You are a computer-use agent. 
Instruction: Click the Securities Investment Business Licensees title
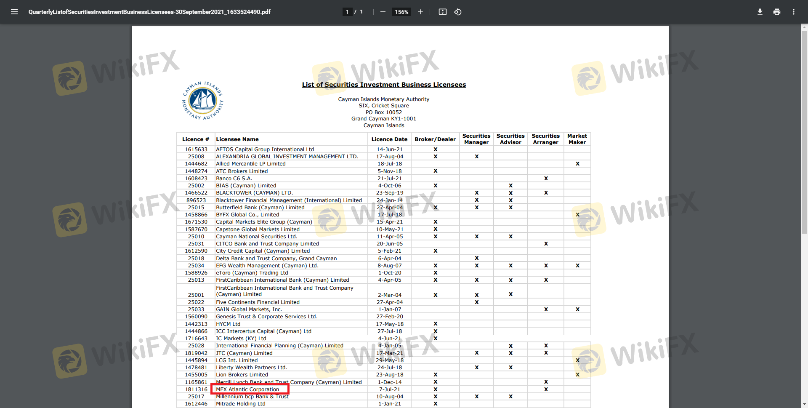pyautogui.click(x=384, y=85)
